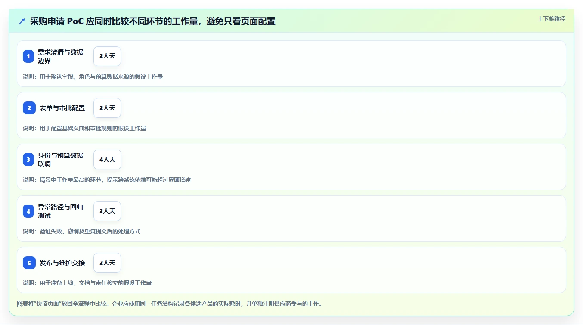Click the note about 情景中工作量最高的环节
Screen dimensions: 583x325
107,180
